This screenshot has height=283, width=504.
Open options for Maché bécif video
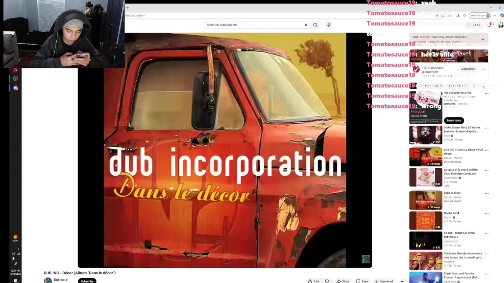pyautogui.click(x=487, y=213)
